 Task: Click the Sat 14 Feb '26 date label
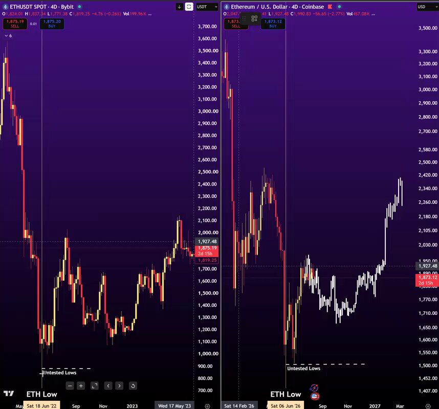pyautogui.click(x=239, y=405)
